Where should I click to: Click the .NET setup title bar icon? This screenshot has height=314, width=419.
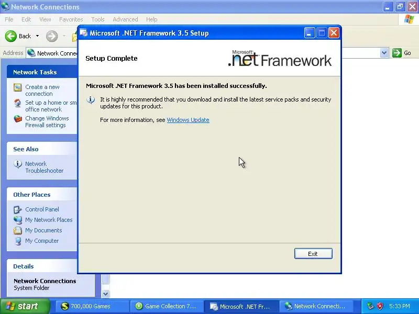click(x=84, y=33)
